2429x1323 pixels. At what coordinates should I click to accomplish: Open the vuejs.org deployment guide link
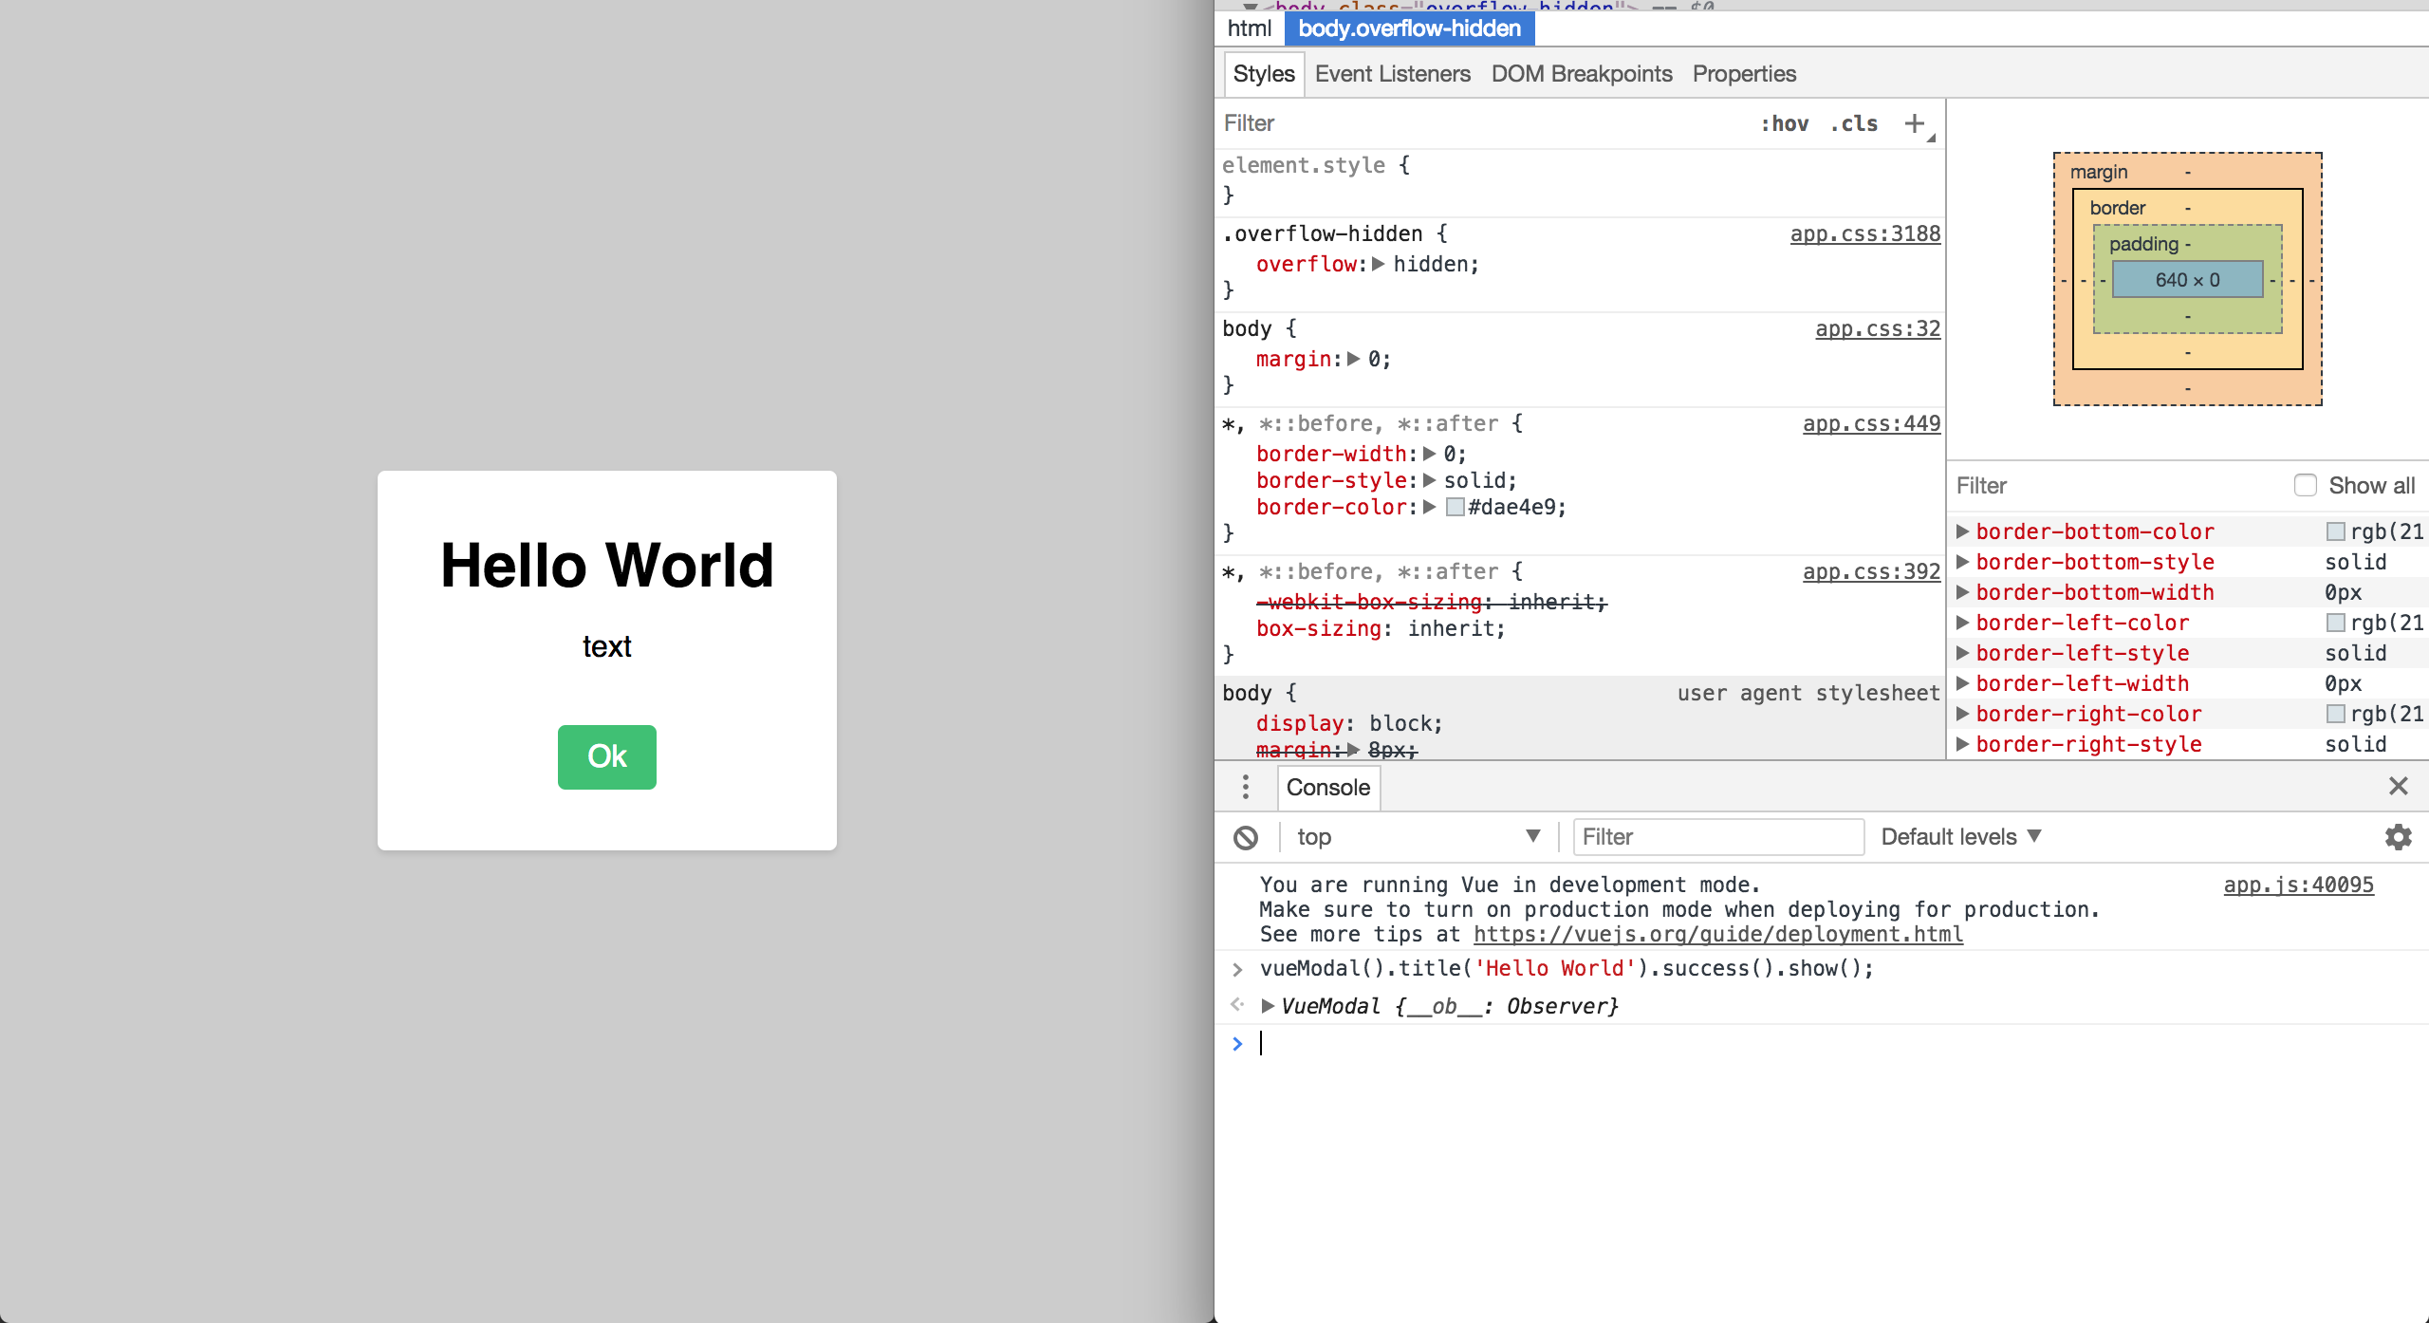click(x=1718, y=934)
